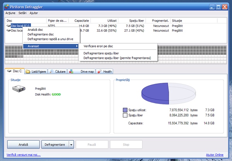Click the 32.6 GB (55%) used value
This screenshot has width=232, height=161.
coord(107,30)
